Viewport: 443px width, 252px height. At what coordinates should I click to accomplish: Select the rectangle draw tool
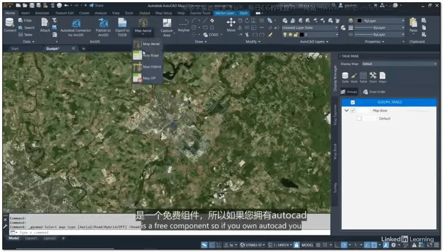coord(205,28)
